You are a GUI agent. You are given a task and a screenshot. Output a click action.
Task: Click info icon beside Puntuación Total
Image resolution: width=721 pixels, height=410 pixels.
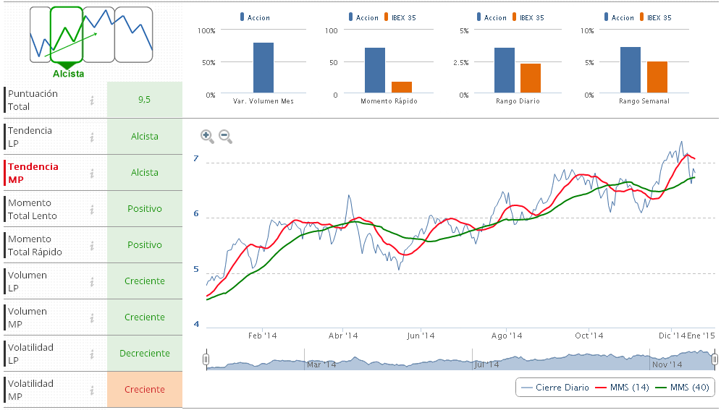(92, 101)
